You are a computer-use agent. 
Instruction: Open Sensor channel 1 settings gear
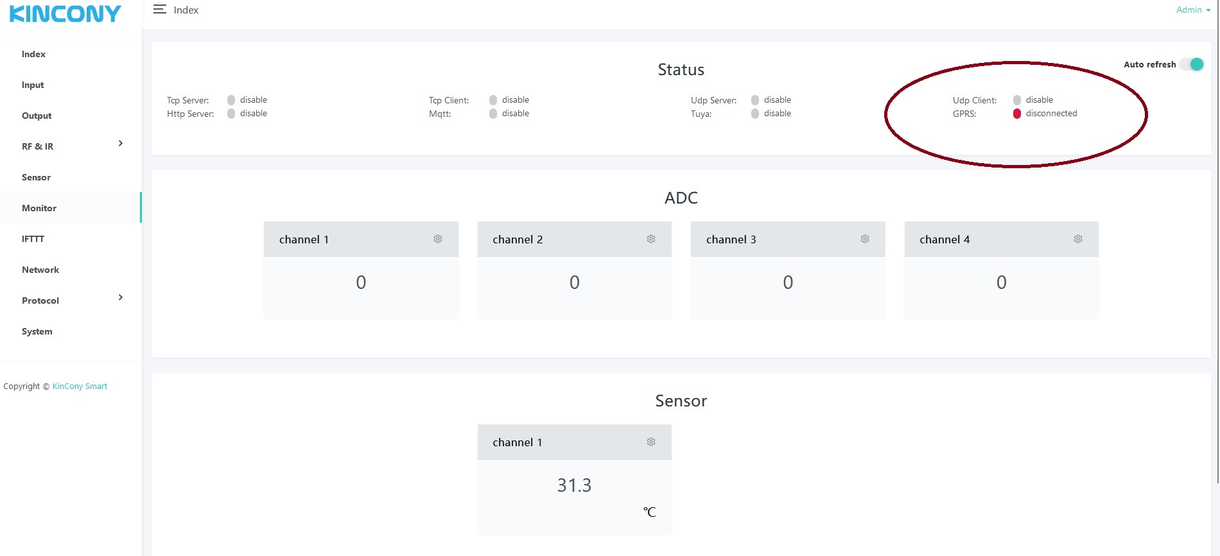651,442
